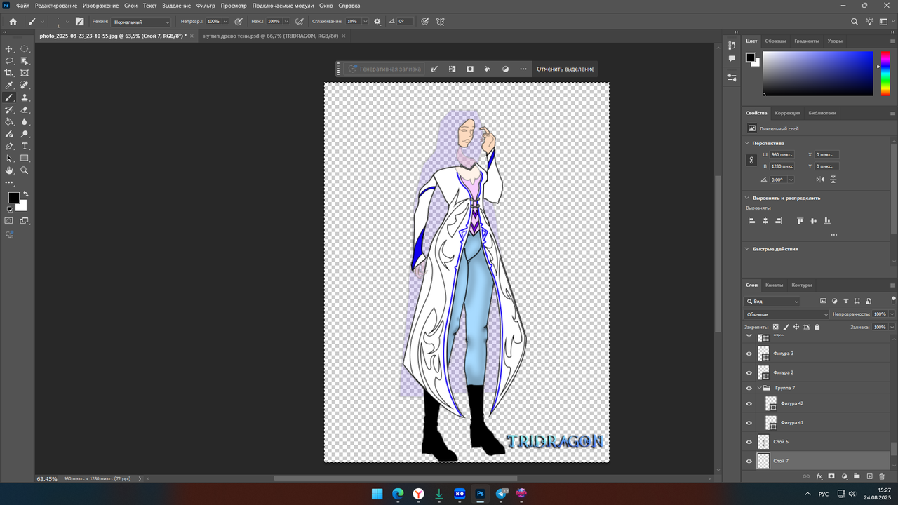
Task: Collapse the Группа 7 folder
Action: [x=759, y=388]
